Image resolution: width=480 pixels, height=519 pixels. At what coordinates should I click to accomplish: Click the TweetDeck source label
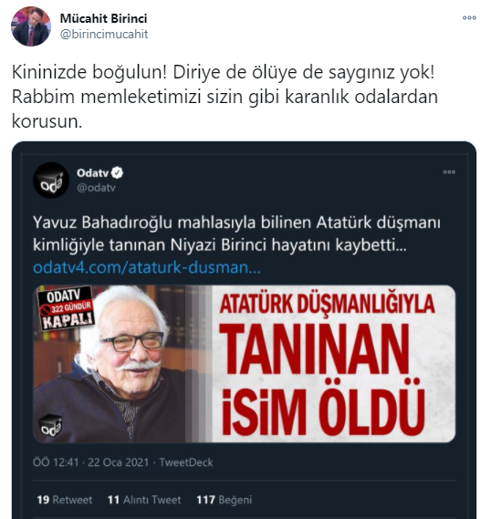(186, 462)
